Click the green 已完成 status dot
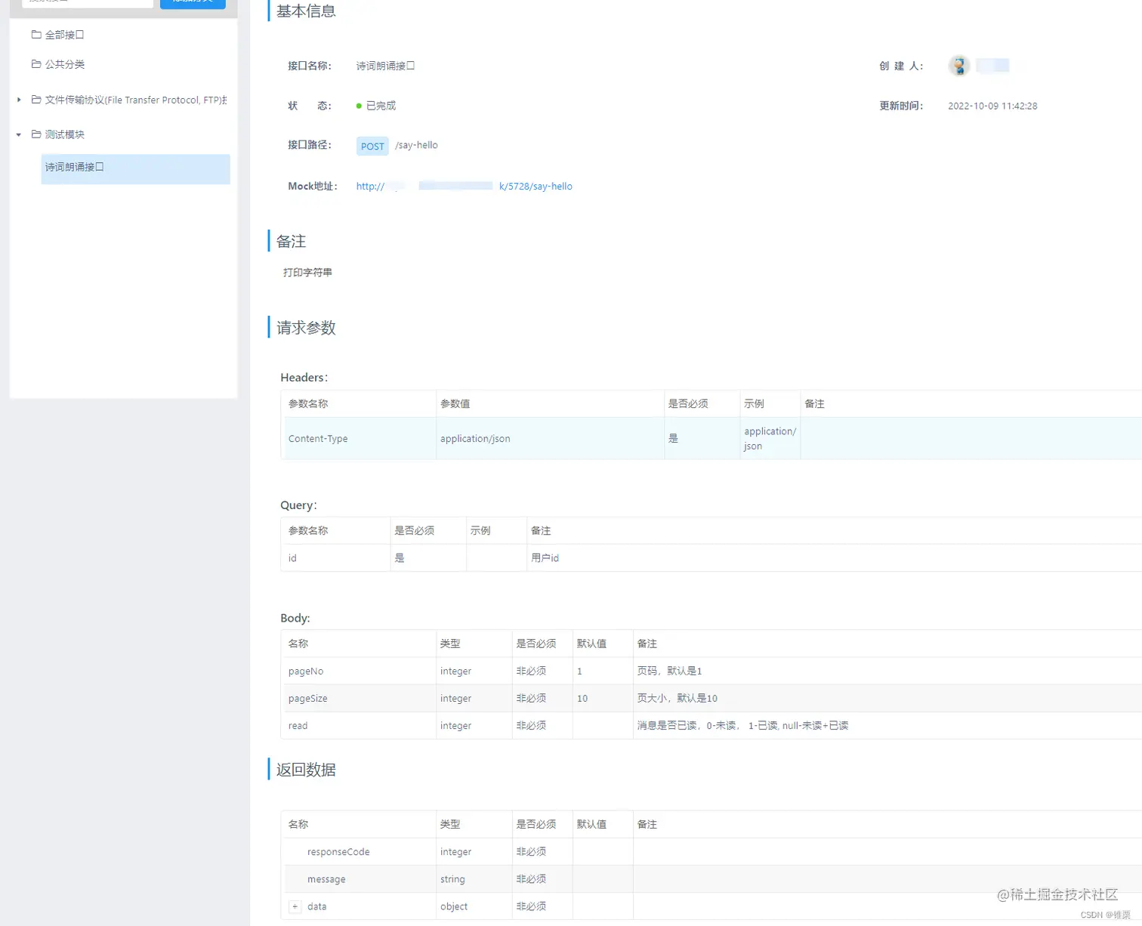 pos(359,106)
